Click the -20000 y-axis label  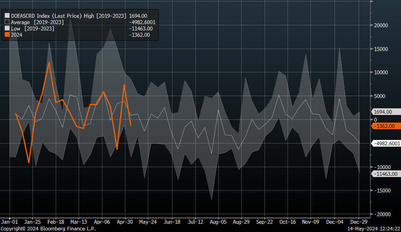(382, 214)
